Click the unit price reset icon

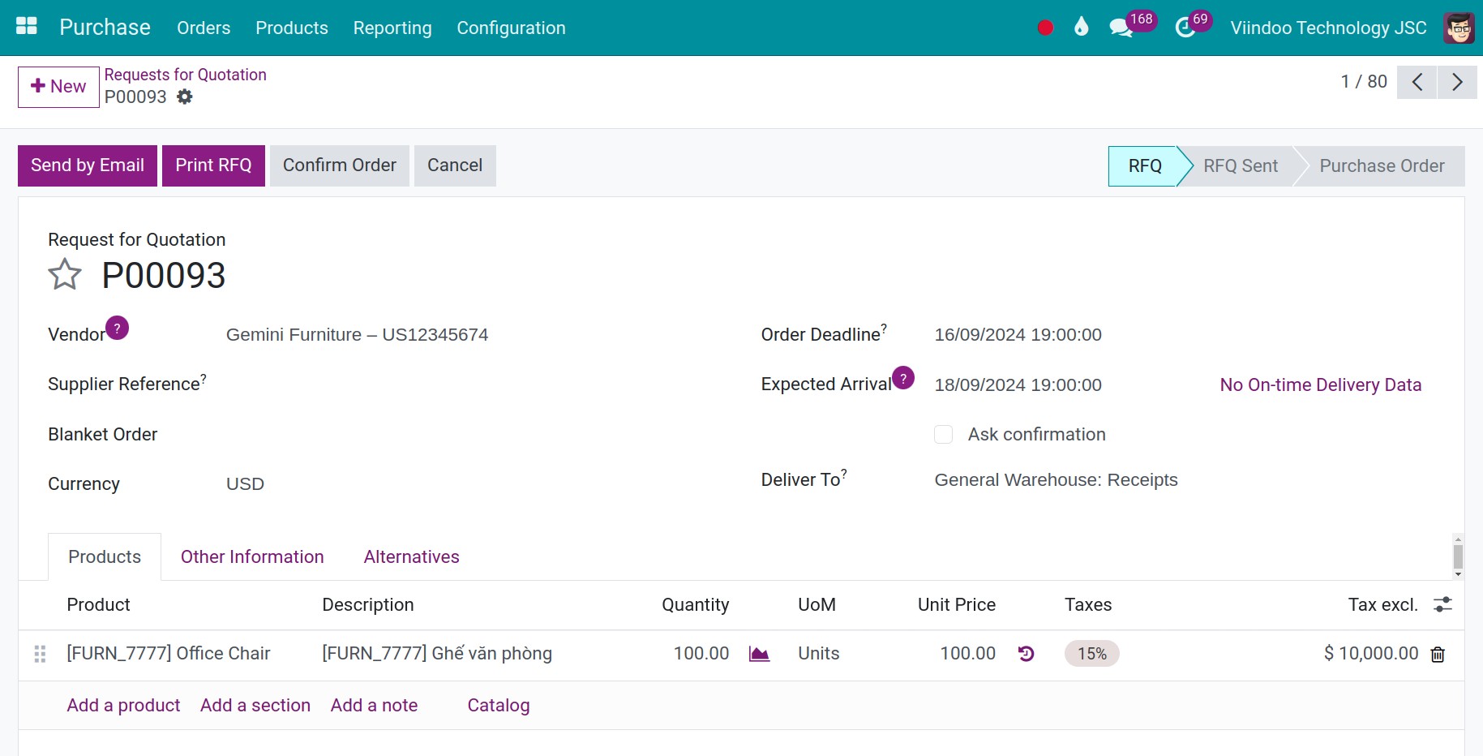[x=1026, y=654]
